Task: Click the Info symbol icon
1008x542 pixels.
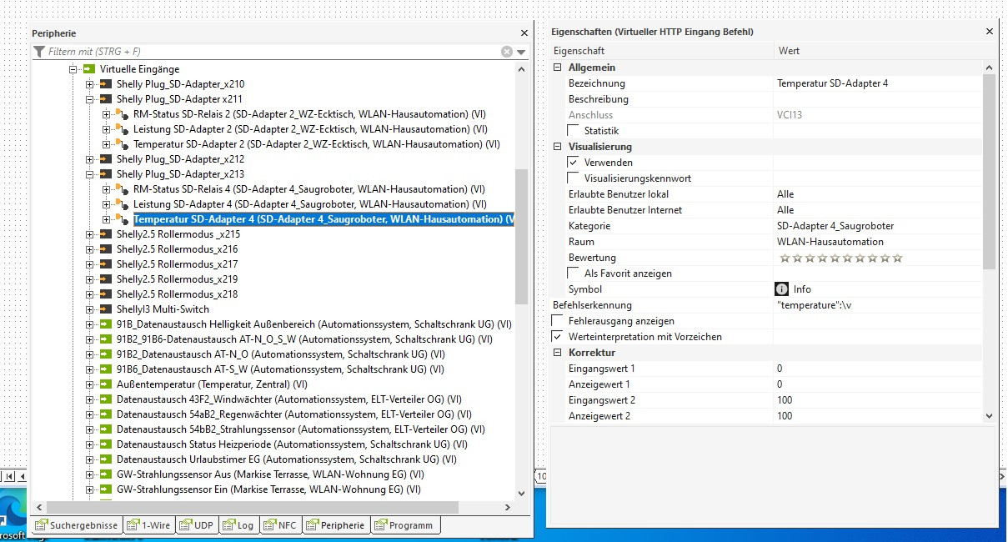Action: coord(782,289)
